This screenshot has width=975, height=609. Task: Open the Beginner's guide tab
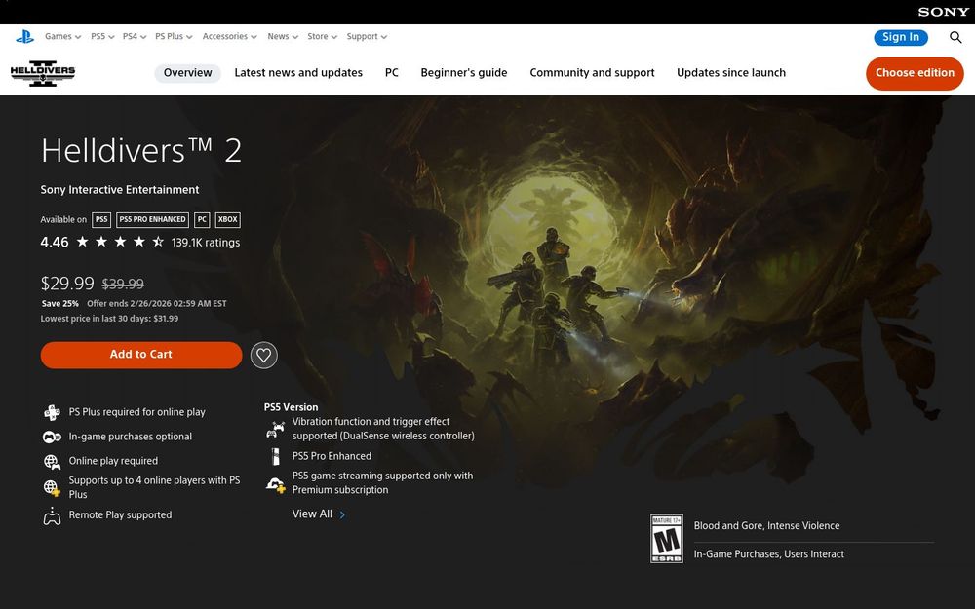(x=464, y=73)
